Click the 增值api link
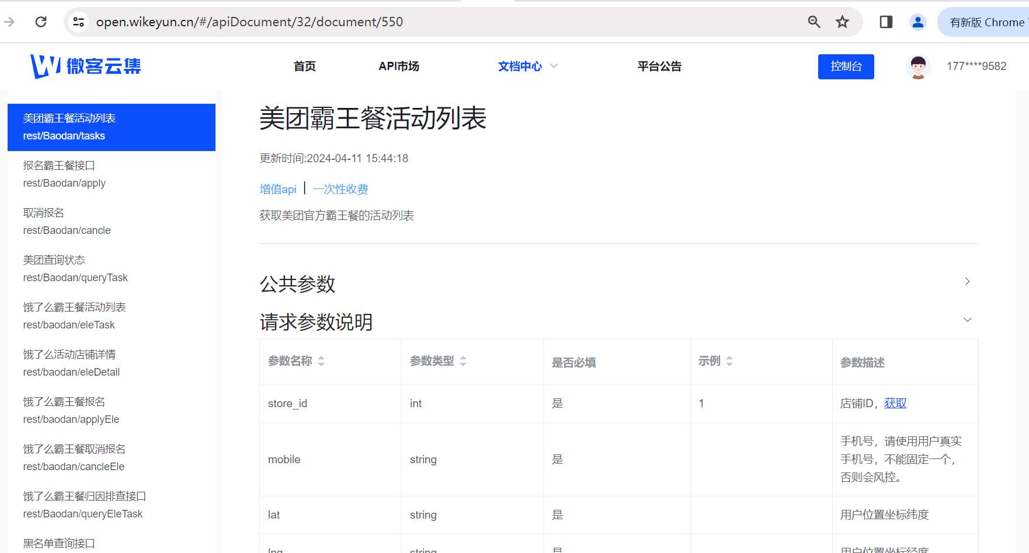This screenshot has height=553, width=1029. pos(278,189)
